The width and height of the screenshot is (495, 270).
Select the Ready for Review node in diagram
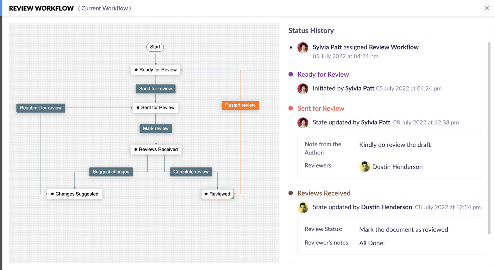156,70
